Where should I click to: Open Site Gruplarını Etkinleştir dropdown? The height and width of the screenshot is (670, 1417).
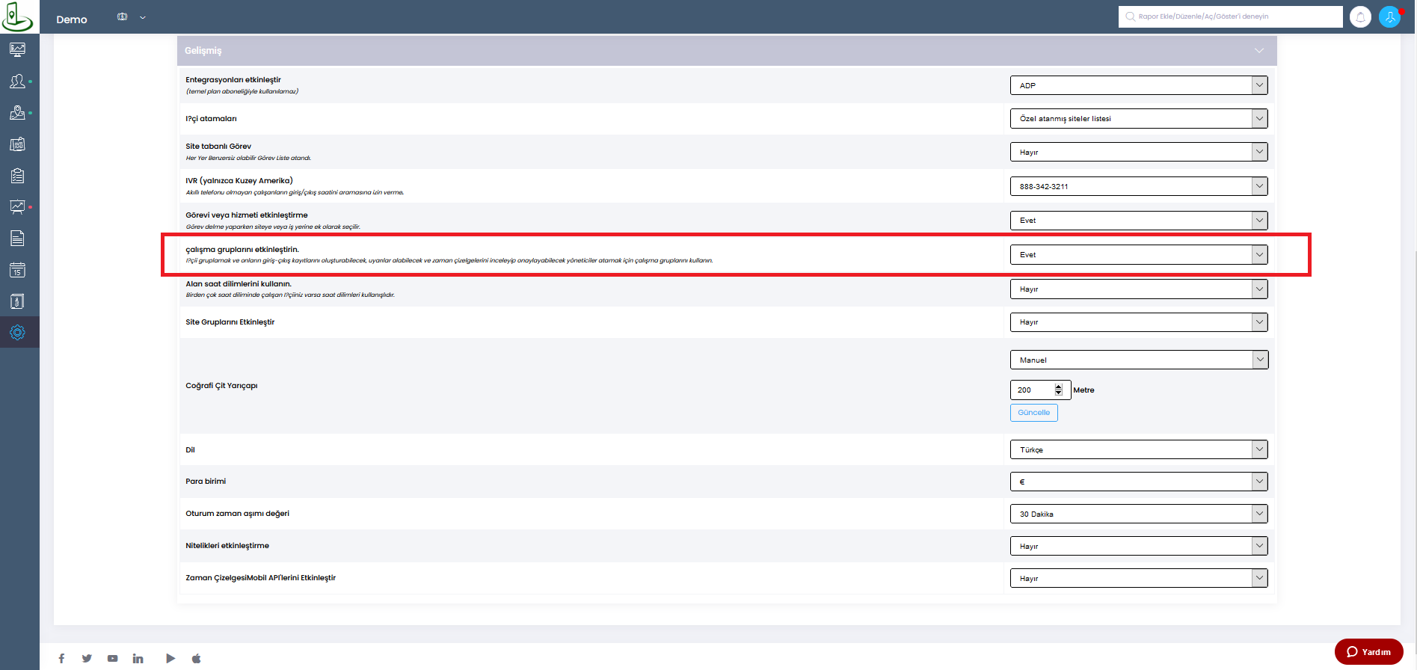tap(1139, 322)
